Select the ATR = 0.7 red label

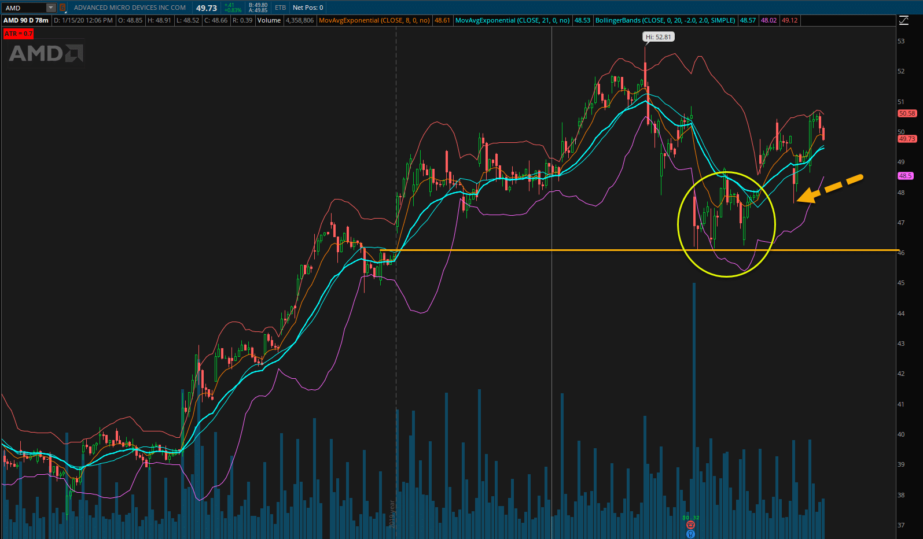(19, 34)
